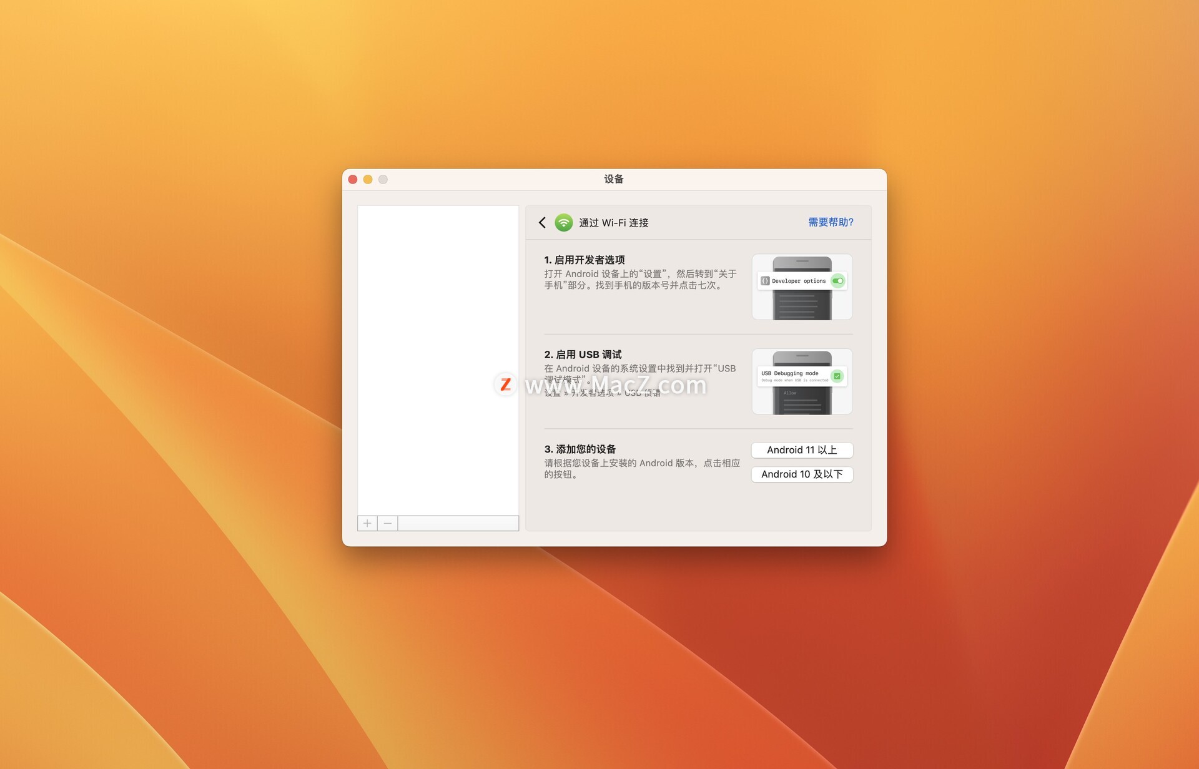Click the step 3 description about Android 版本
Viewport: 1199px width, 769px height.
pyautogui.click(x=642, y=469)
